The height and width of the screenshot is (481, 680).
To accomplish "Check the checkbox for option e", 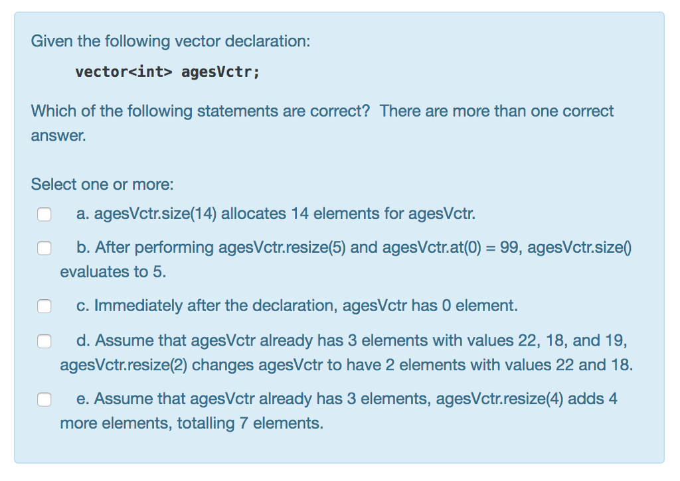I will (x=44, y=399).
